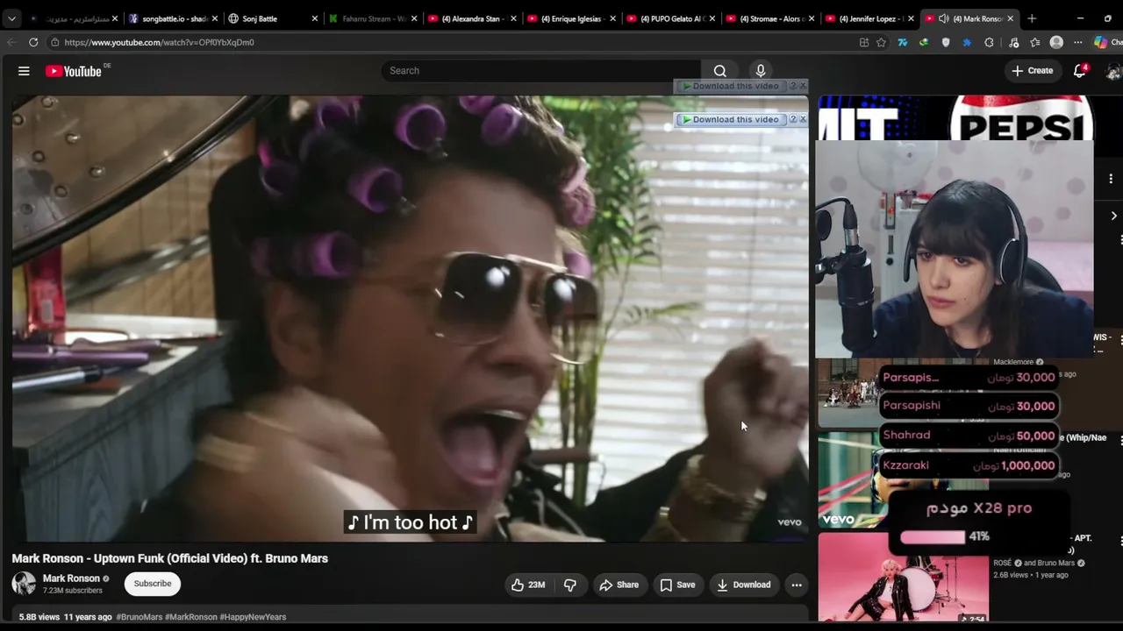Screen dimensions: 1123x631
Task: Open the more actions ellipsis menu
Action: coord(797,585)
